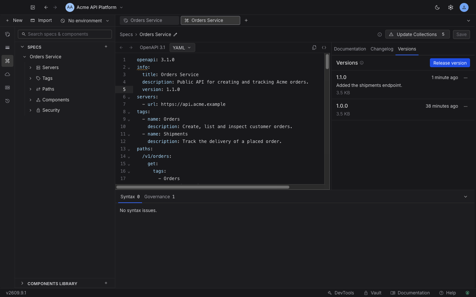
Task: Open the Monitors icon in left sidebar
Action: [7, 88]
